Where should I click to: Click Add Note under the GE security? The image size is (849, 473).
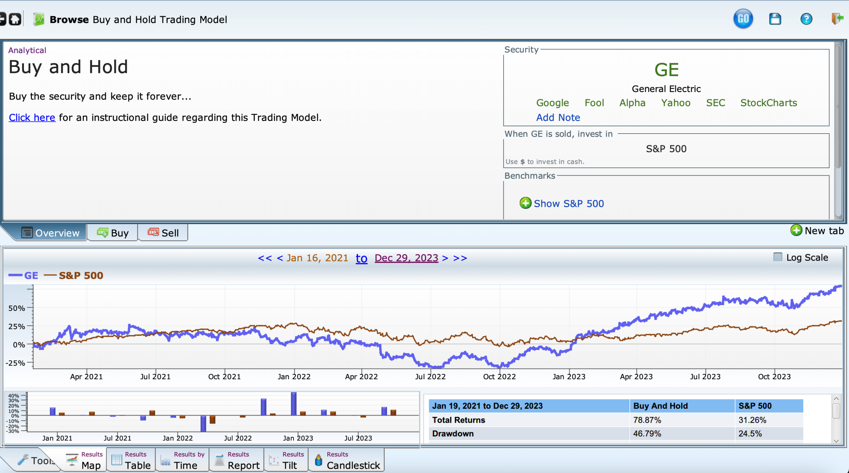click(558, 117)
